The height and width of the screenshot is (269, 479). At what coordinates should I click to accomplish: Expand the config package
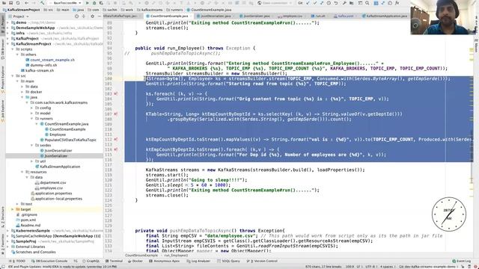(x=31, y=108)
